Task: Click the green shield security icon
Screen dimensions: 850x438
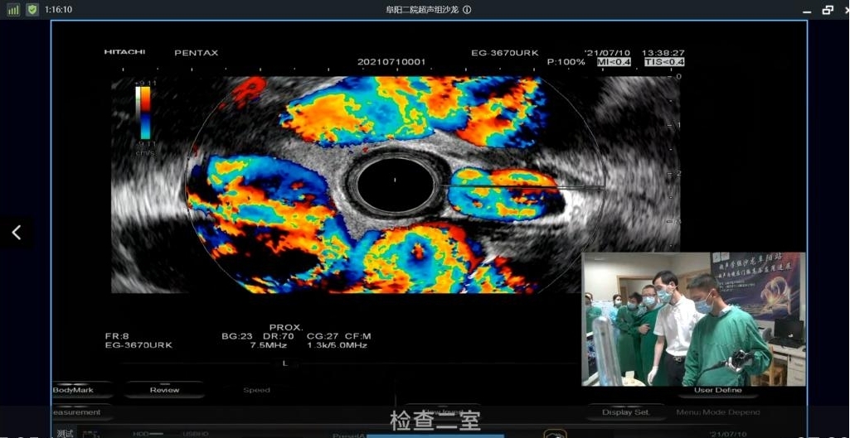Action: pos(32,9)
